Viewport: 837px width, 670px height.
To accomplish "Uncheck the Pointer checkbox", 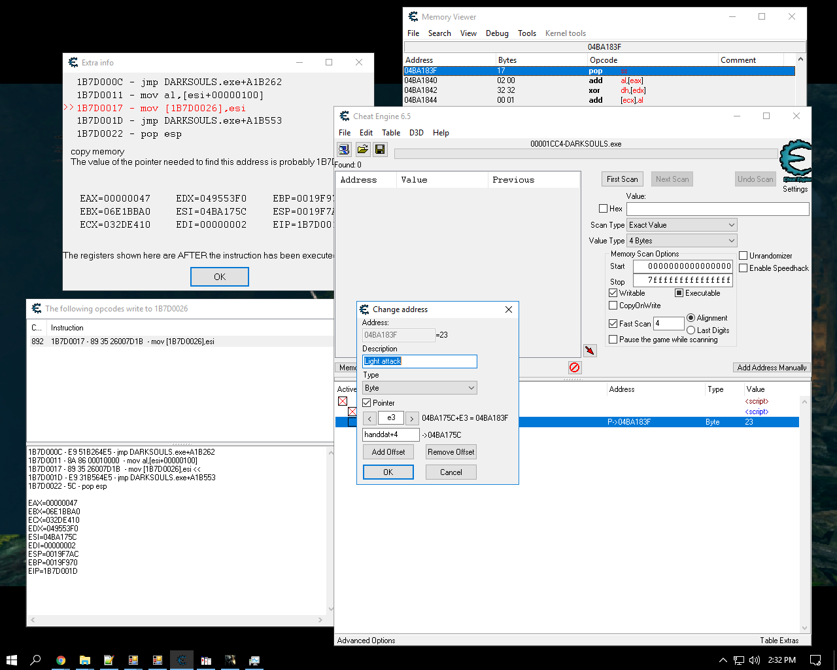I will 367,403.
